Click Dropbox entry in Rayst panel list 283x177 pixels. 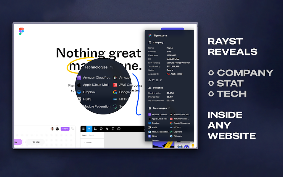[x=154, y=123]
